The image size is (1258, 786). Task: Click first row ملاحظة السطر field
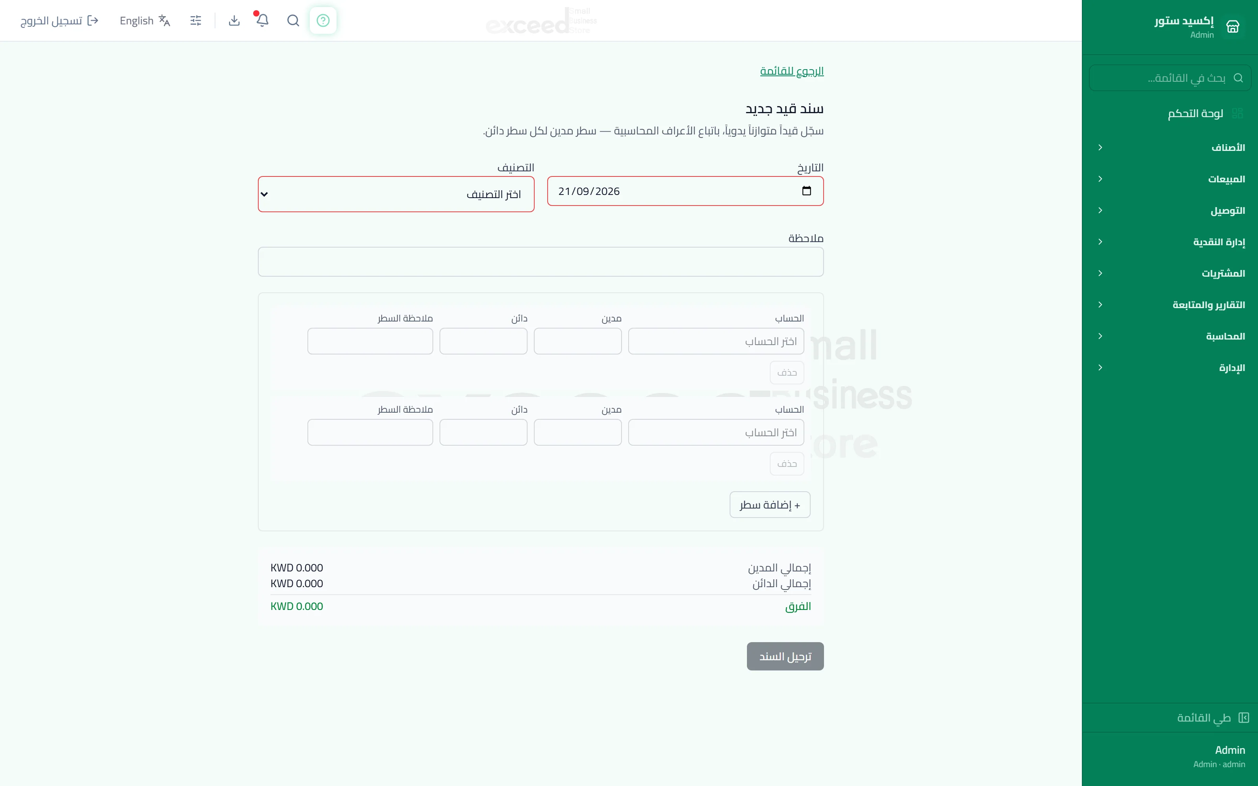370,341
